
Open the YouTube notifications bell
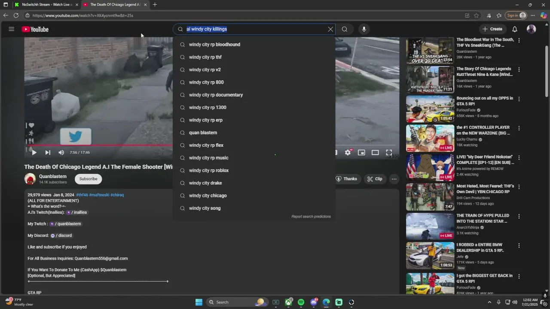515,29
